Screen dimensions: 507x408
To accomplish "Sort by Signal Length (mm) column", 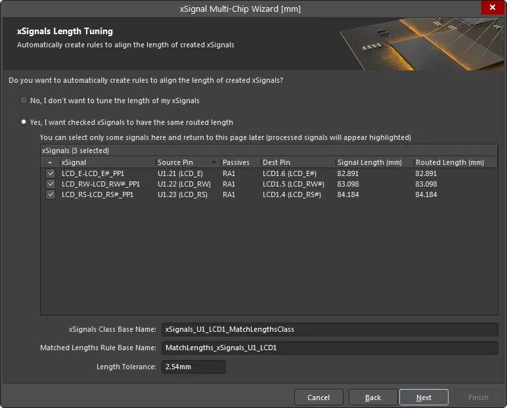I will click(x=370, y=162).
